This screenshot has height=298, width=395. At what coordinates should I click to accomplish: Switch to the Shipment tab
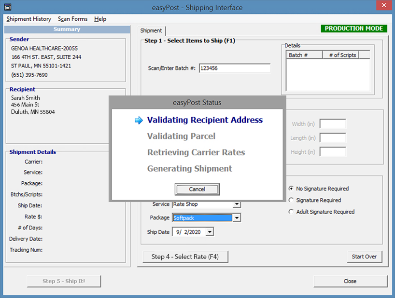pyautogui.click(x=151, y=31)
